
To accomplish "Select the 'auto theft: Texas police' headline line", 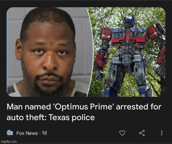I will (51, 117).
